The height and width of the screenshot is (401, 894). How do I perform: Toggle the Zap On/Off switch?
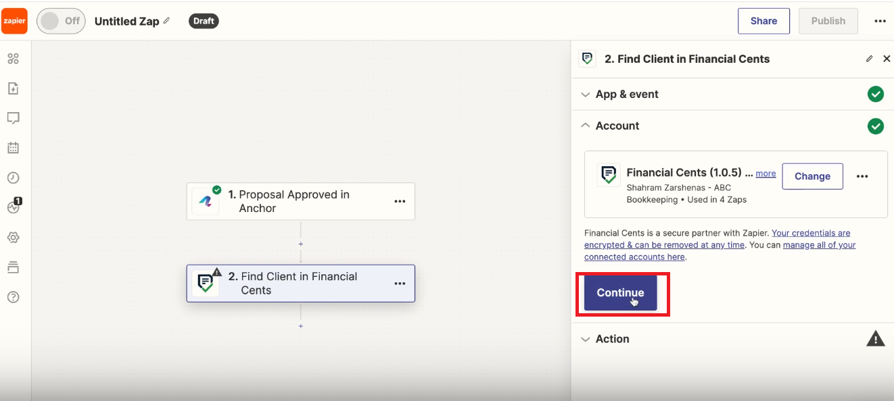60,21
